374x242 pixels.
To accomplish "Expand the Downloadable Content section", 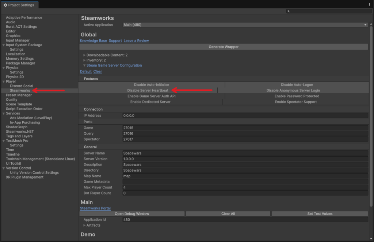I will 84,55.
